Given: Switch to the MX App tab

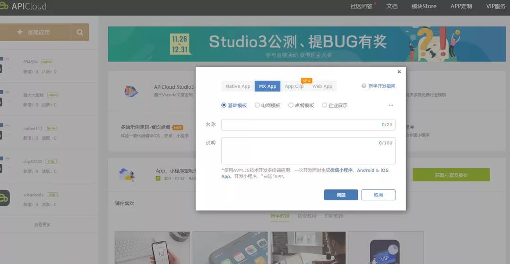Looking at the screenshot, I should pyautogui.click(x=268, y=86).
